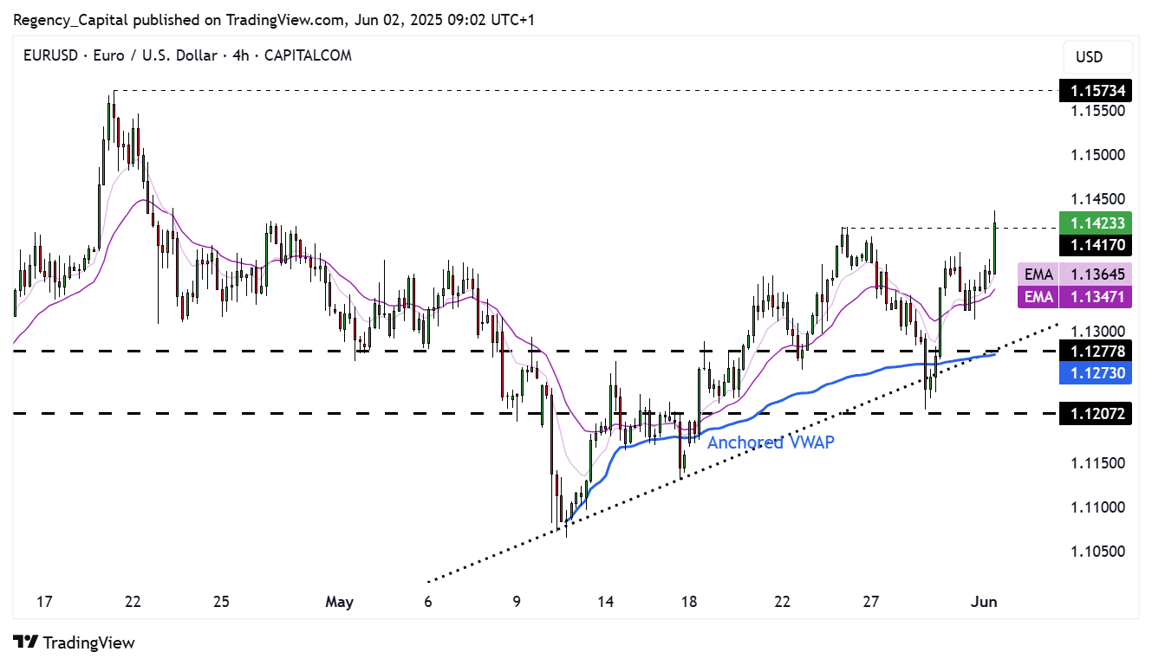Click the 17 date label on time axis
The height and width of the screenshot is (665, 1152).
point(45,602)
